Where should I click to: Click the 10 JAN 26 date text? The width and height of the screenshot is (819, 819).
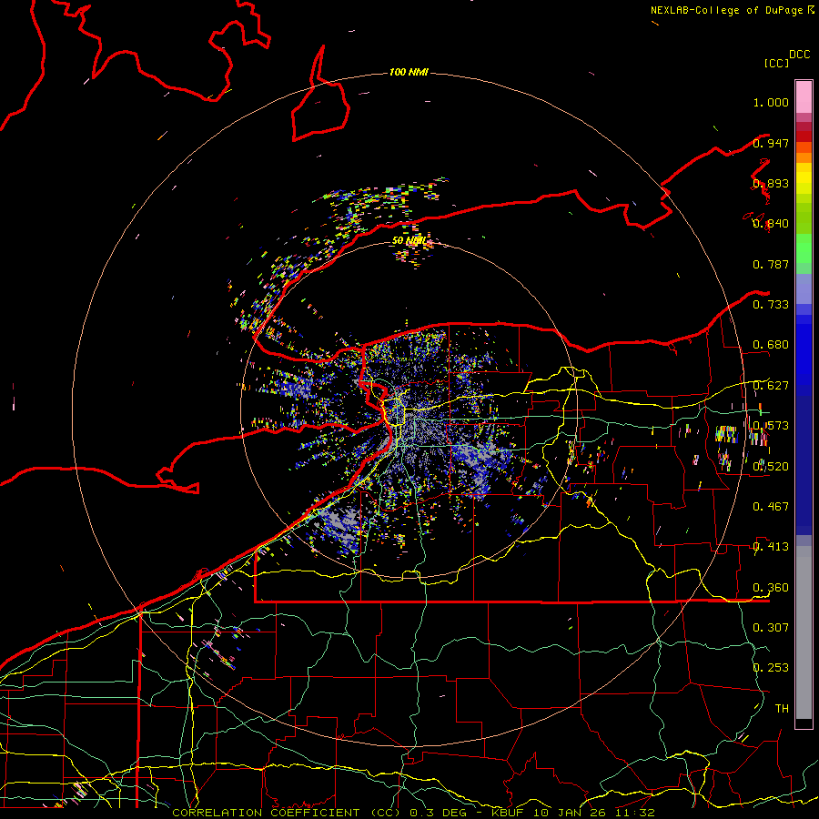[x=571, y=813]
